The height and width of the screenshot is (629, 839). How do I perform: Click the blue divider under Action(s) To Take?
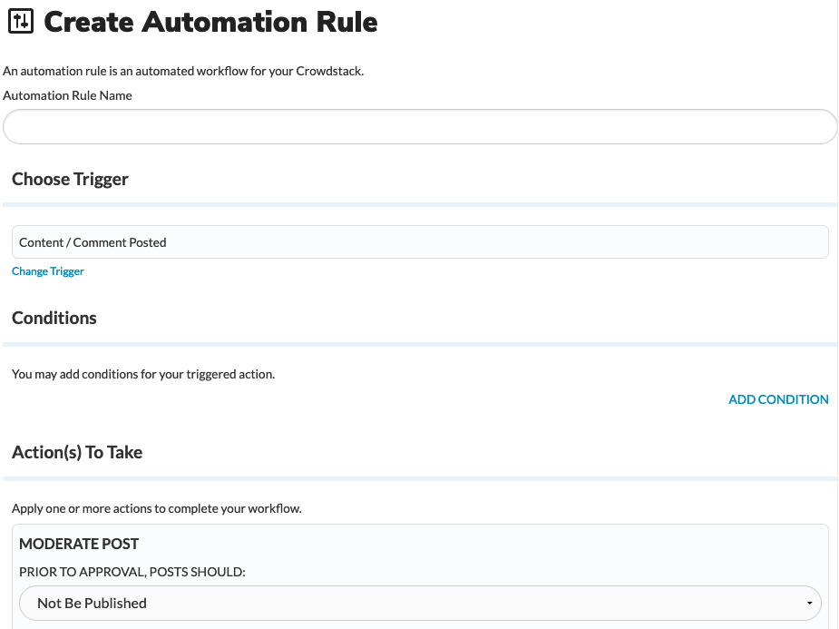point(420,478)
